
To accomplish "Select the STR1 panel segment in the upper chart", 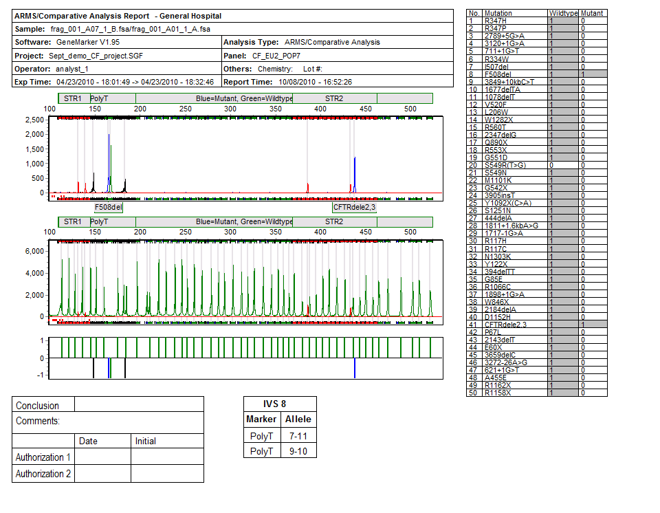I will [x=73, y=98].
